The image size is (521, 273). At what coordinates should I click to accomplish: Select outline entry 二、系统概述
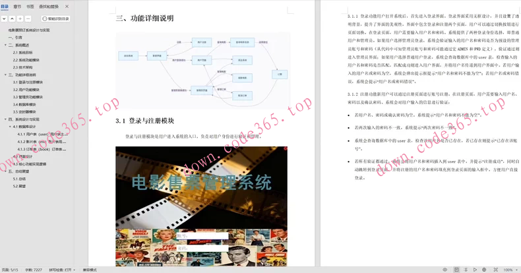click(x=18, y=45)
